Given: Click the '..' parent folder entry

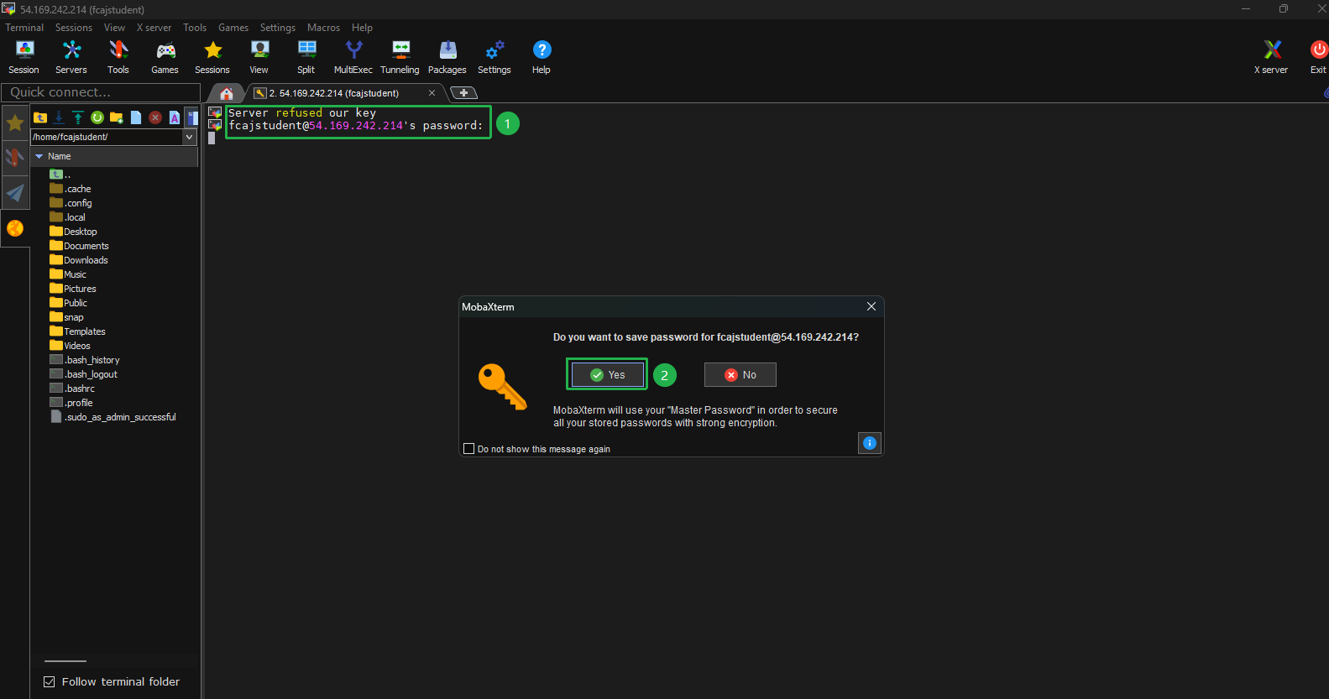Looking at the screenshot, I should [60, 175].
